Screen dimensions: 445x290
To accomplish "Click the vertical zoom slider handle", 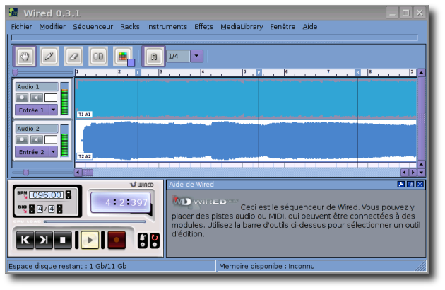I will [16, 72].
